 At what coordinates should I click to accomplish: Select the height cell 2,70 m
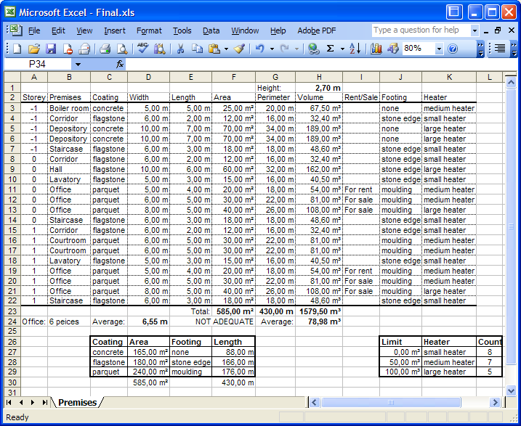click(x=319, y=88)
